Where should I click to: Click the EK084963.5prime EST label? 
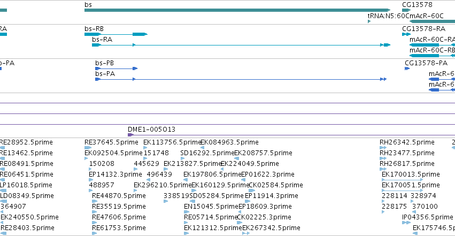coord(229,142)
